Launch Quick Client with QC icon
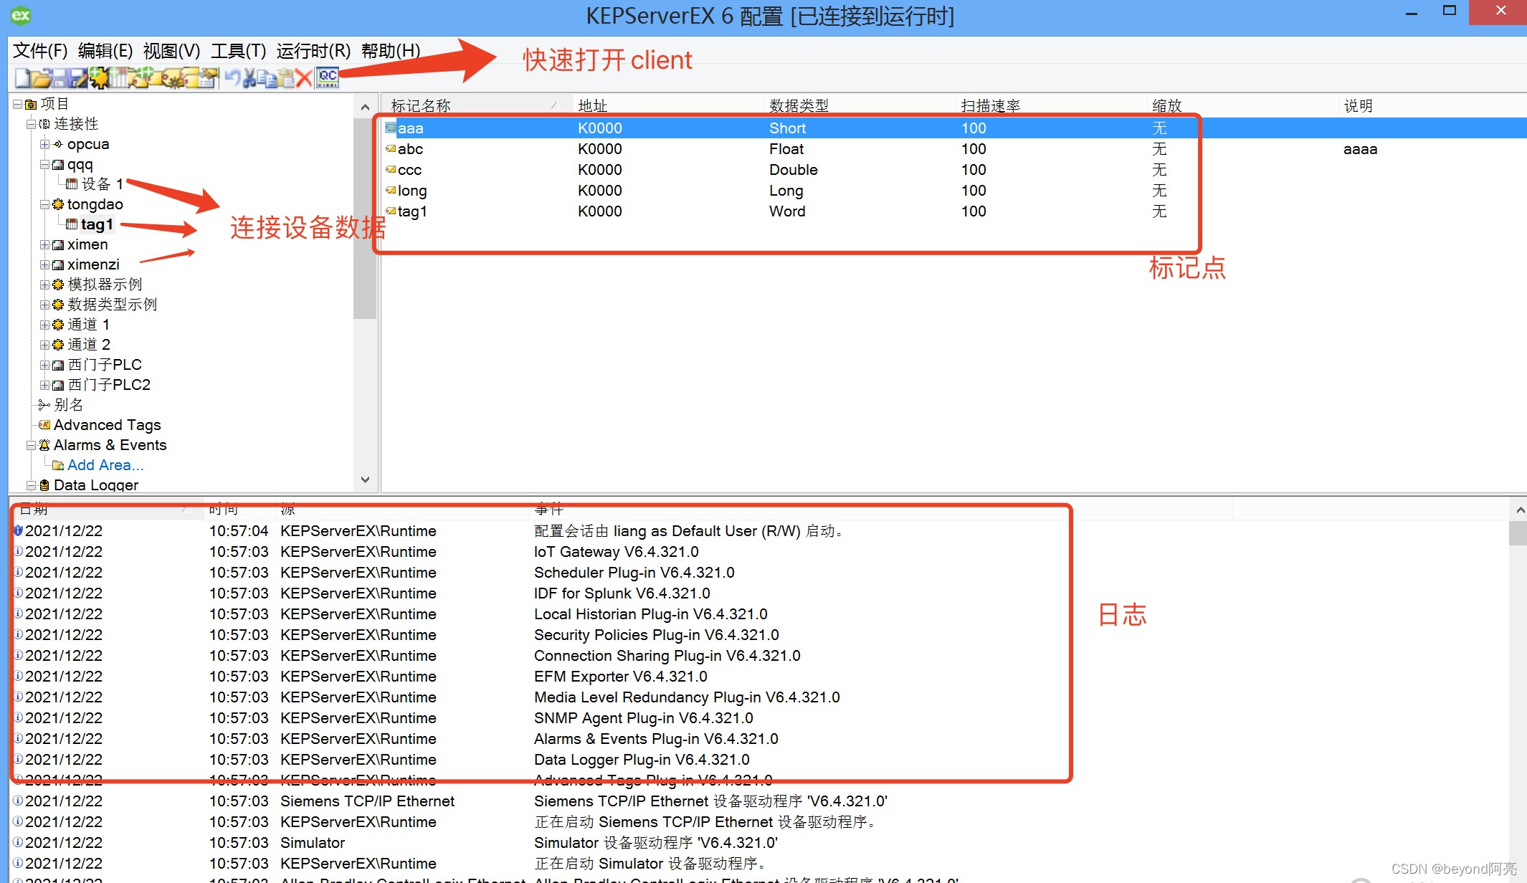Screen dimensions: 1527x883 point(328,77)
